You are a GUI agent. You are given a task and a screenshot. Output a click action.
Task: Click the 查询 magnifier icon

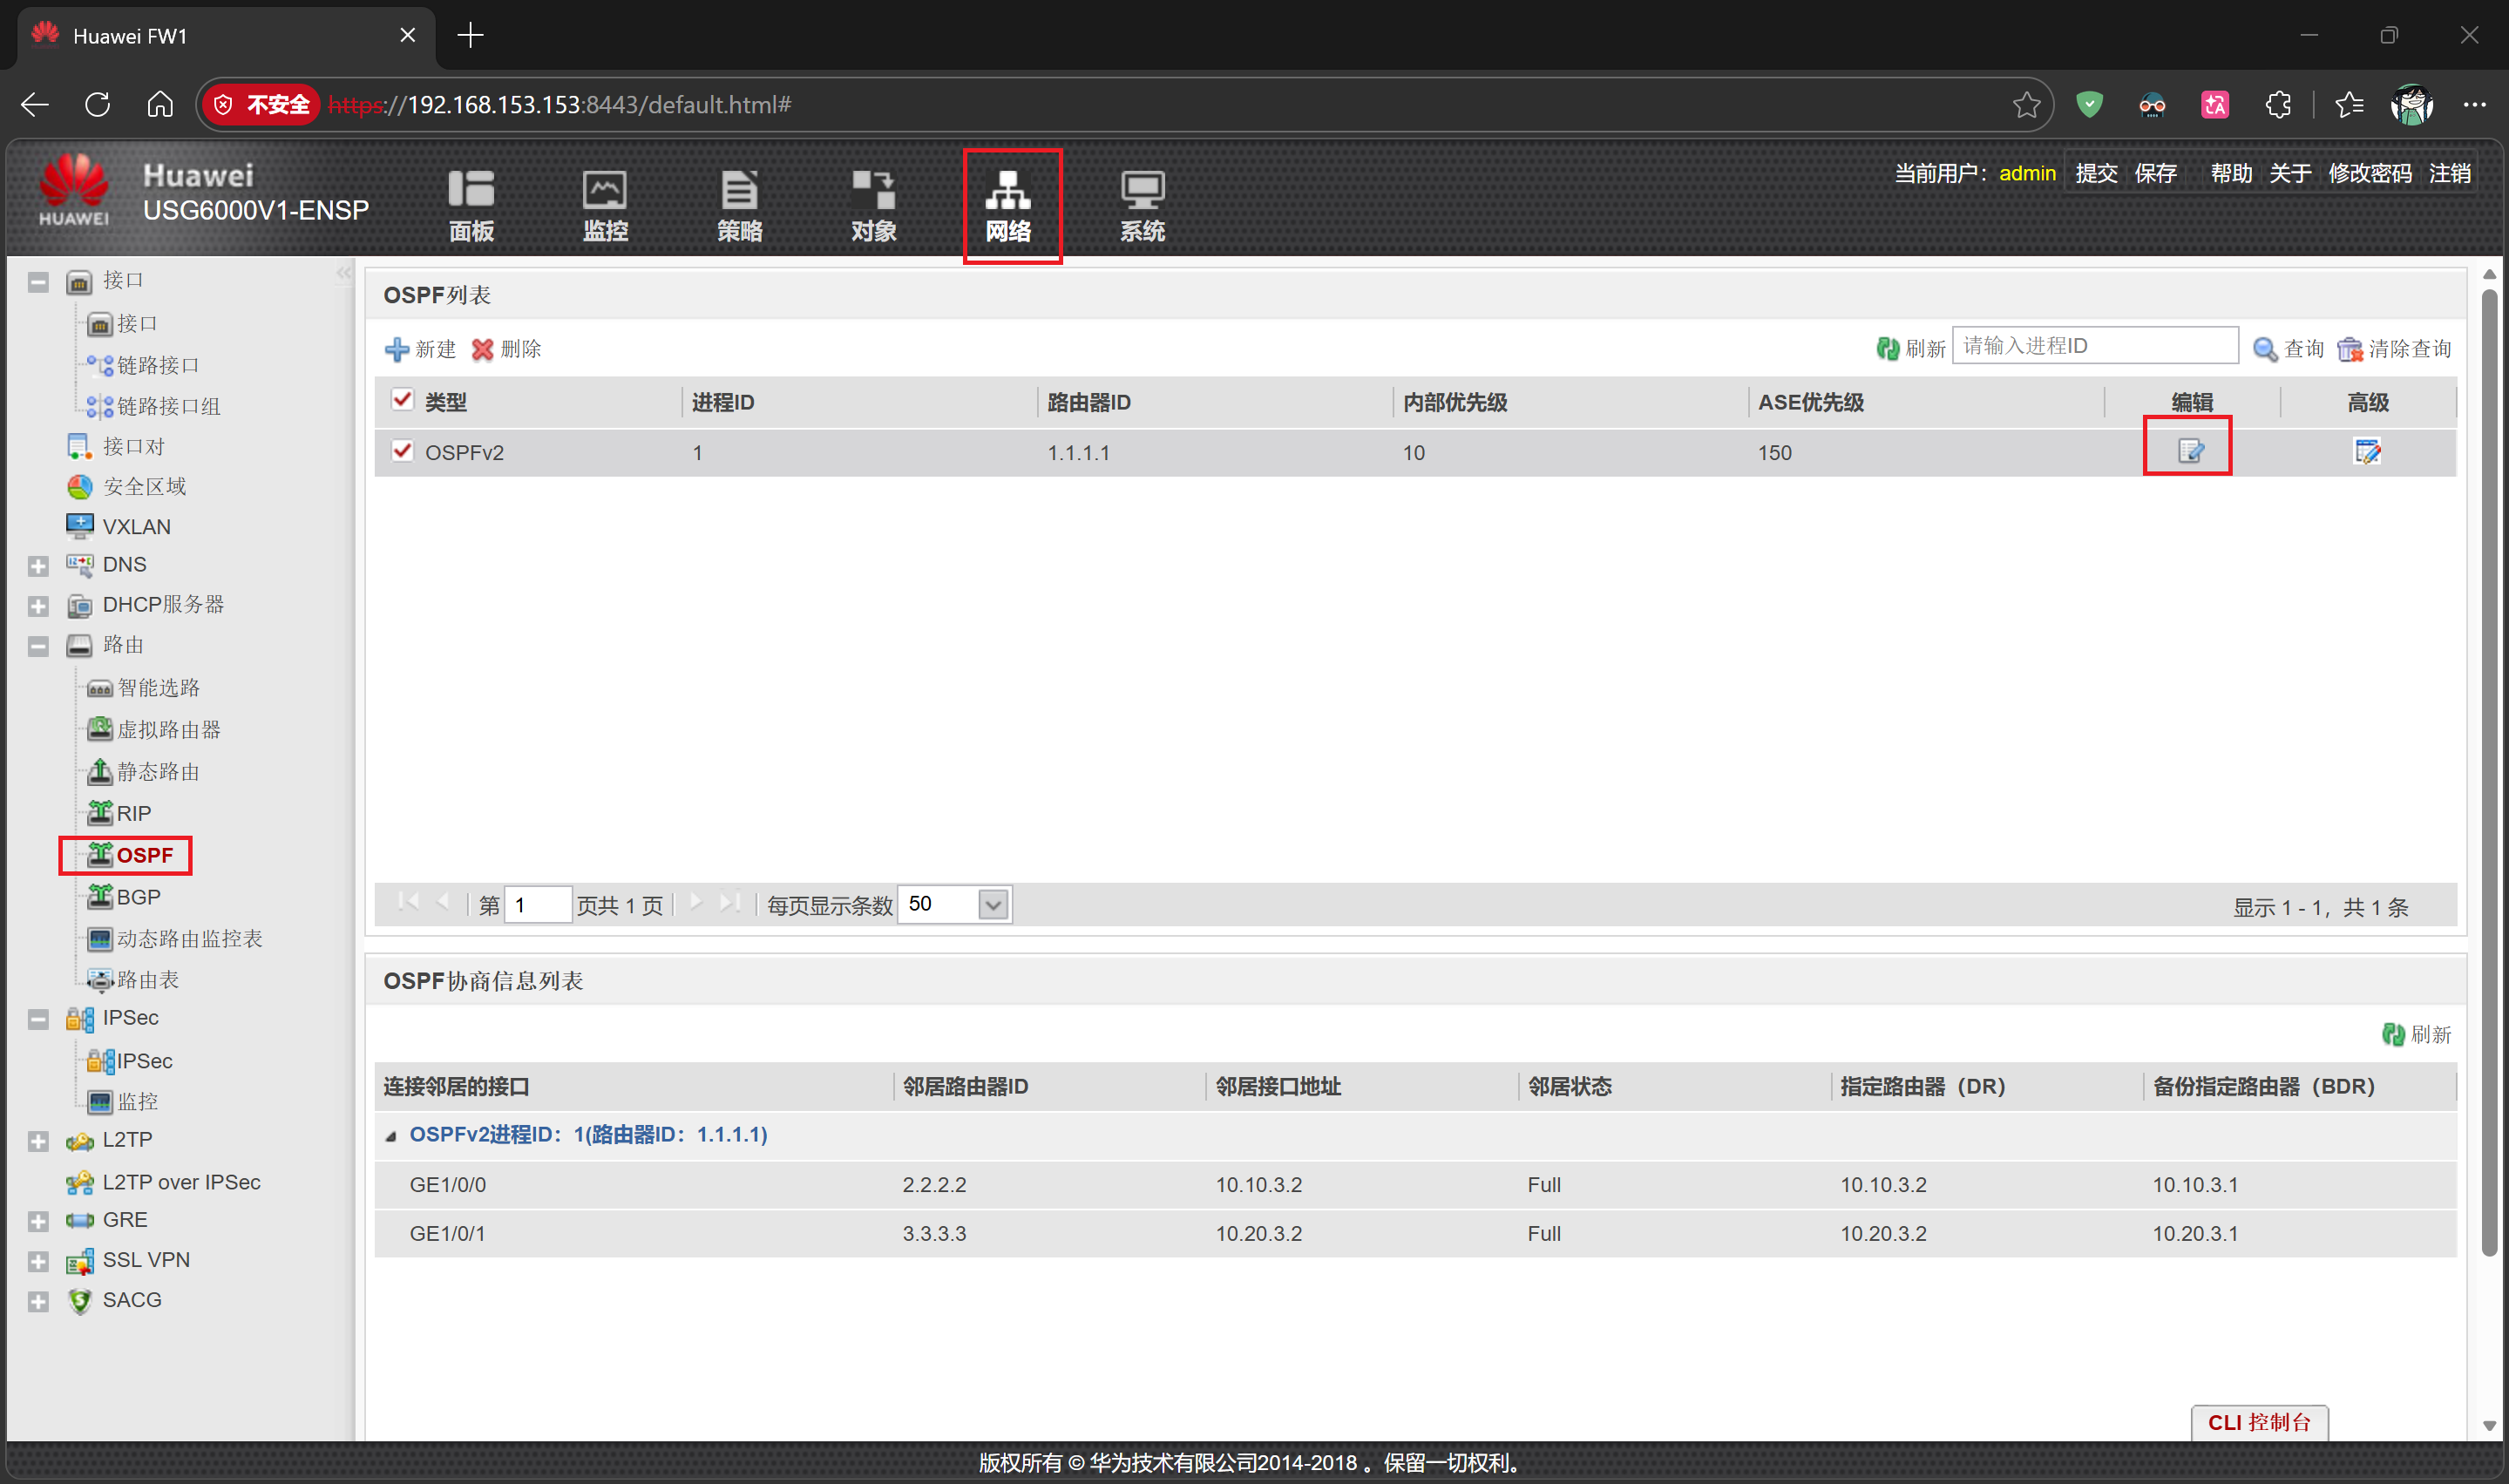coord(2264,349)
